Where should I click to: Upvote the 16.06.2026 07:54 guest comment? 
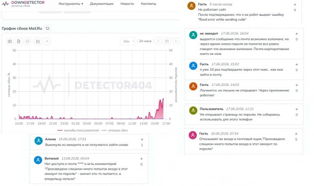coord(296,134)
